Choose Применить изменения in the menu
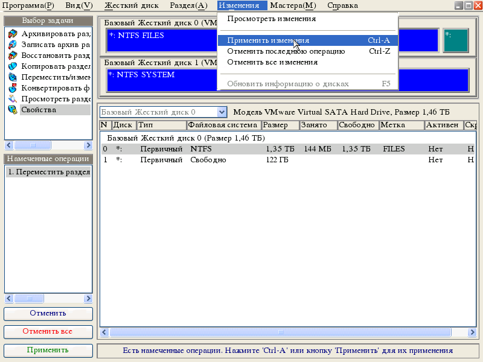The image size is (483, 362). click(268, 40)
